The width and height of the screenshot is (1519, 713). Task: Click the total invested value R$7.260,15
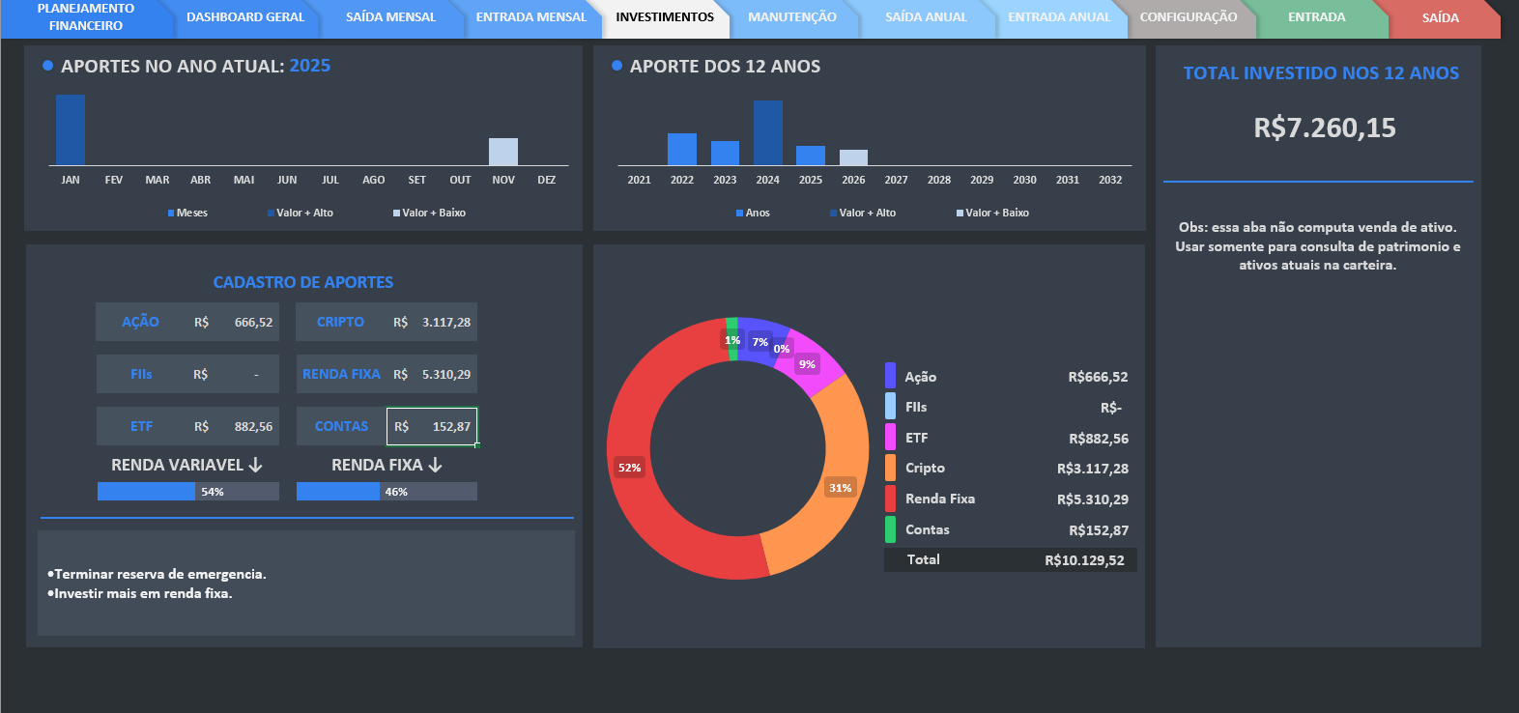[1325, 128]
